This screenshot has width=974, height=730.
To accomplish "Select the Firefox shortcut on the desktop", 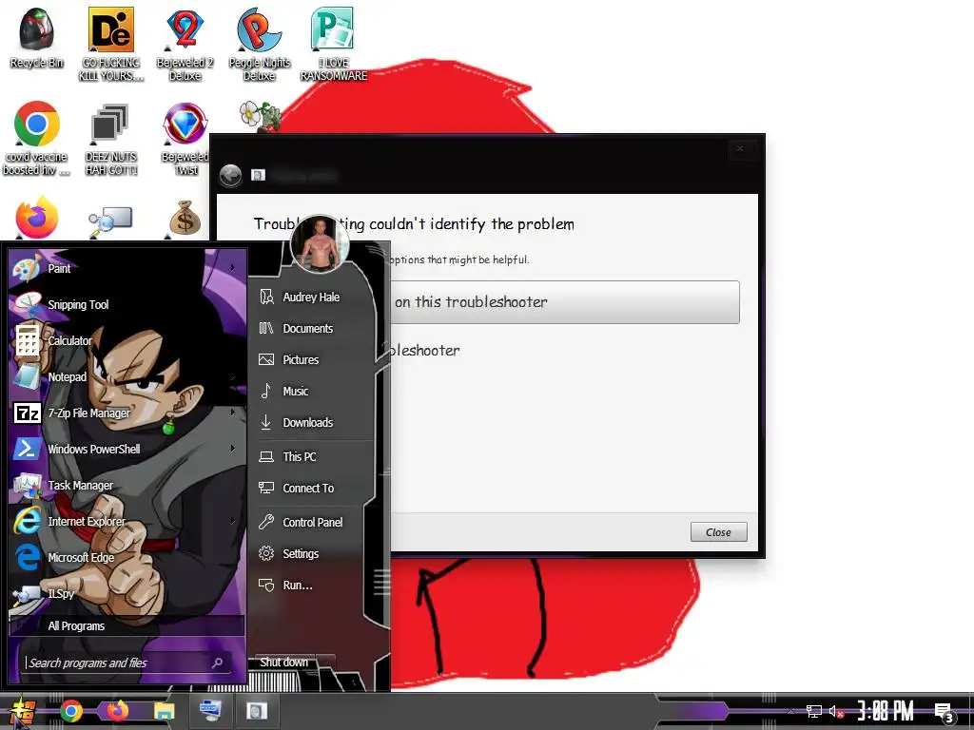I will click(37, 218).
